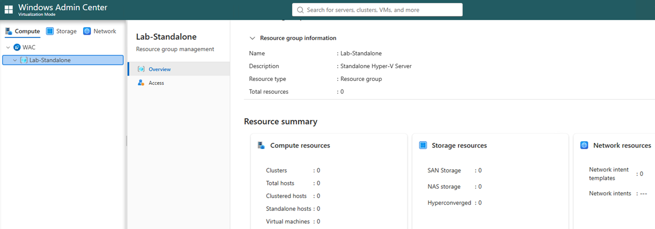Click the splitter handle between panes
The width and height of the screenshot is (655, 229).
click(126, 141)
